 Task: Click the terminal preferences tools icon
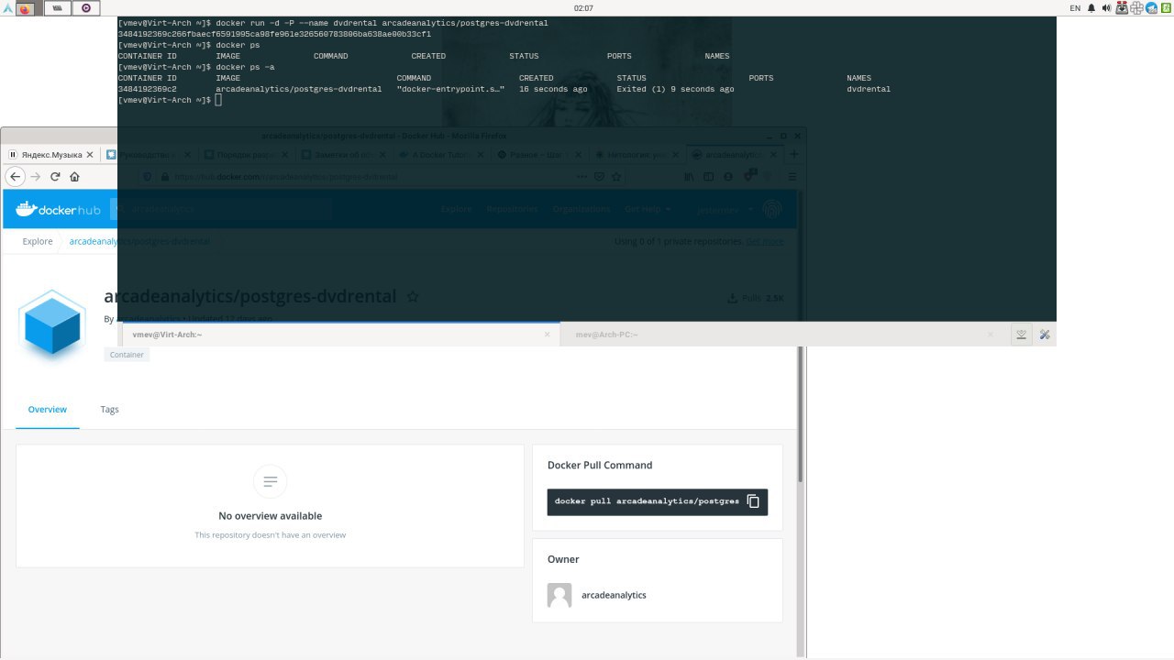pyautogui.click(x=1045, y=335)
